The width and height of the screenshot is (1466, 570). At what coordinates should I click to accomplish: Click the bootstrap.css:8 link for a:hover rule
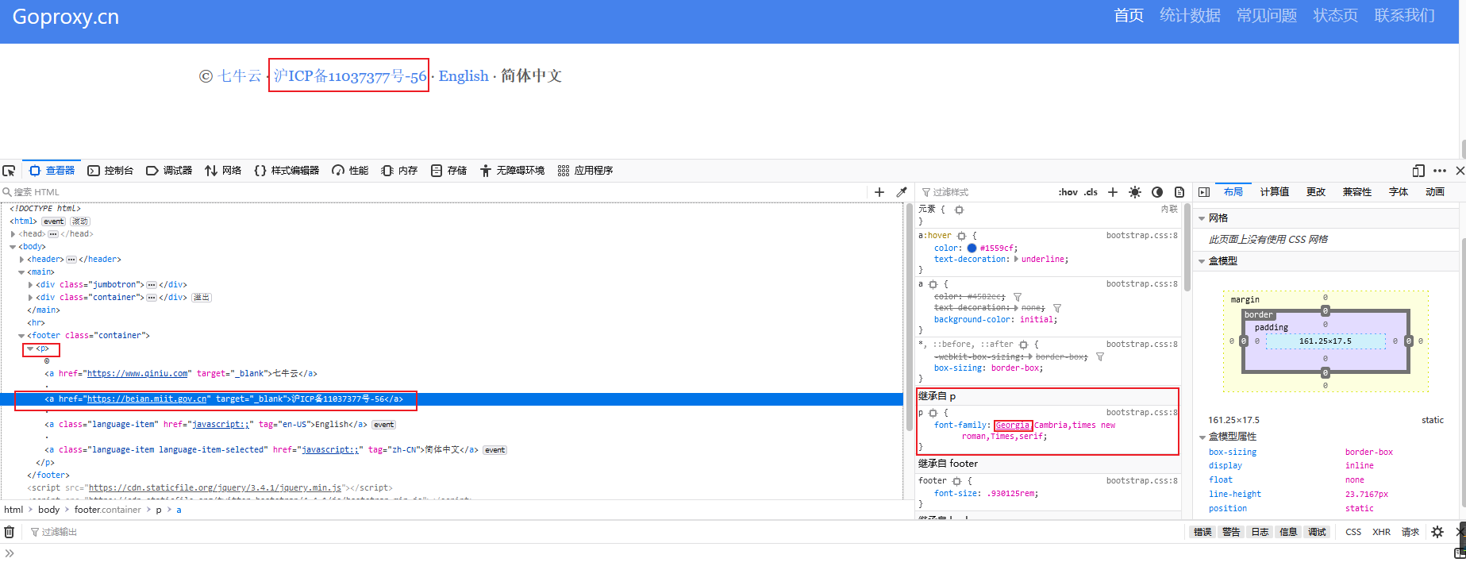pos(1142,235)
